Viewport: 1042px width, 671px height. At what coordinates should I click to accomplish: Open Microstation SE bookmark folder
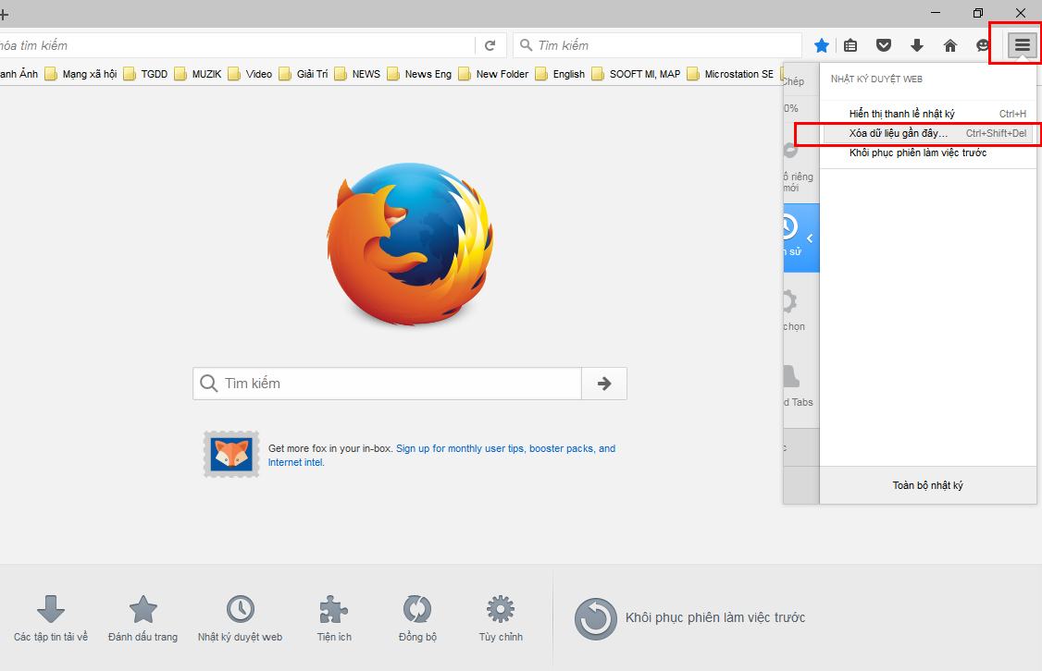pyautogui.click(x=730, y=74)
